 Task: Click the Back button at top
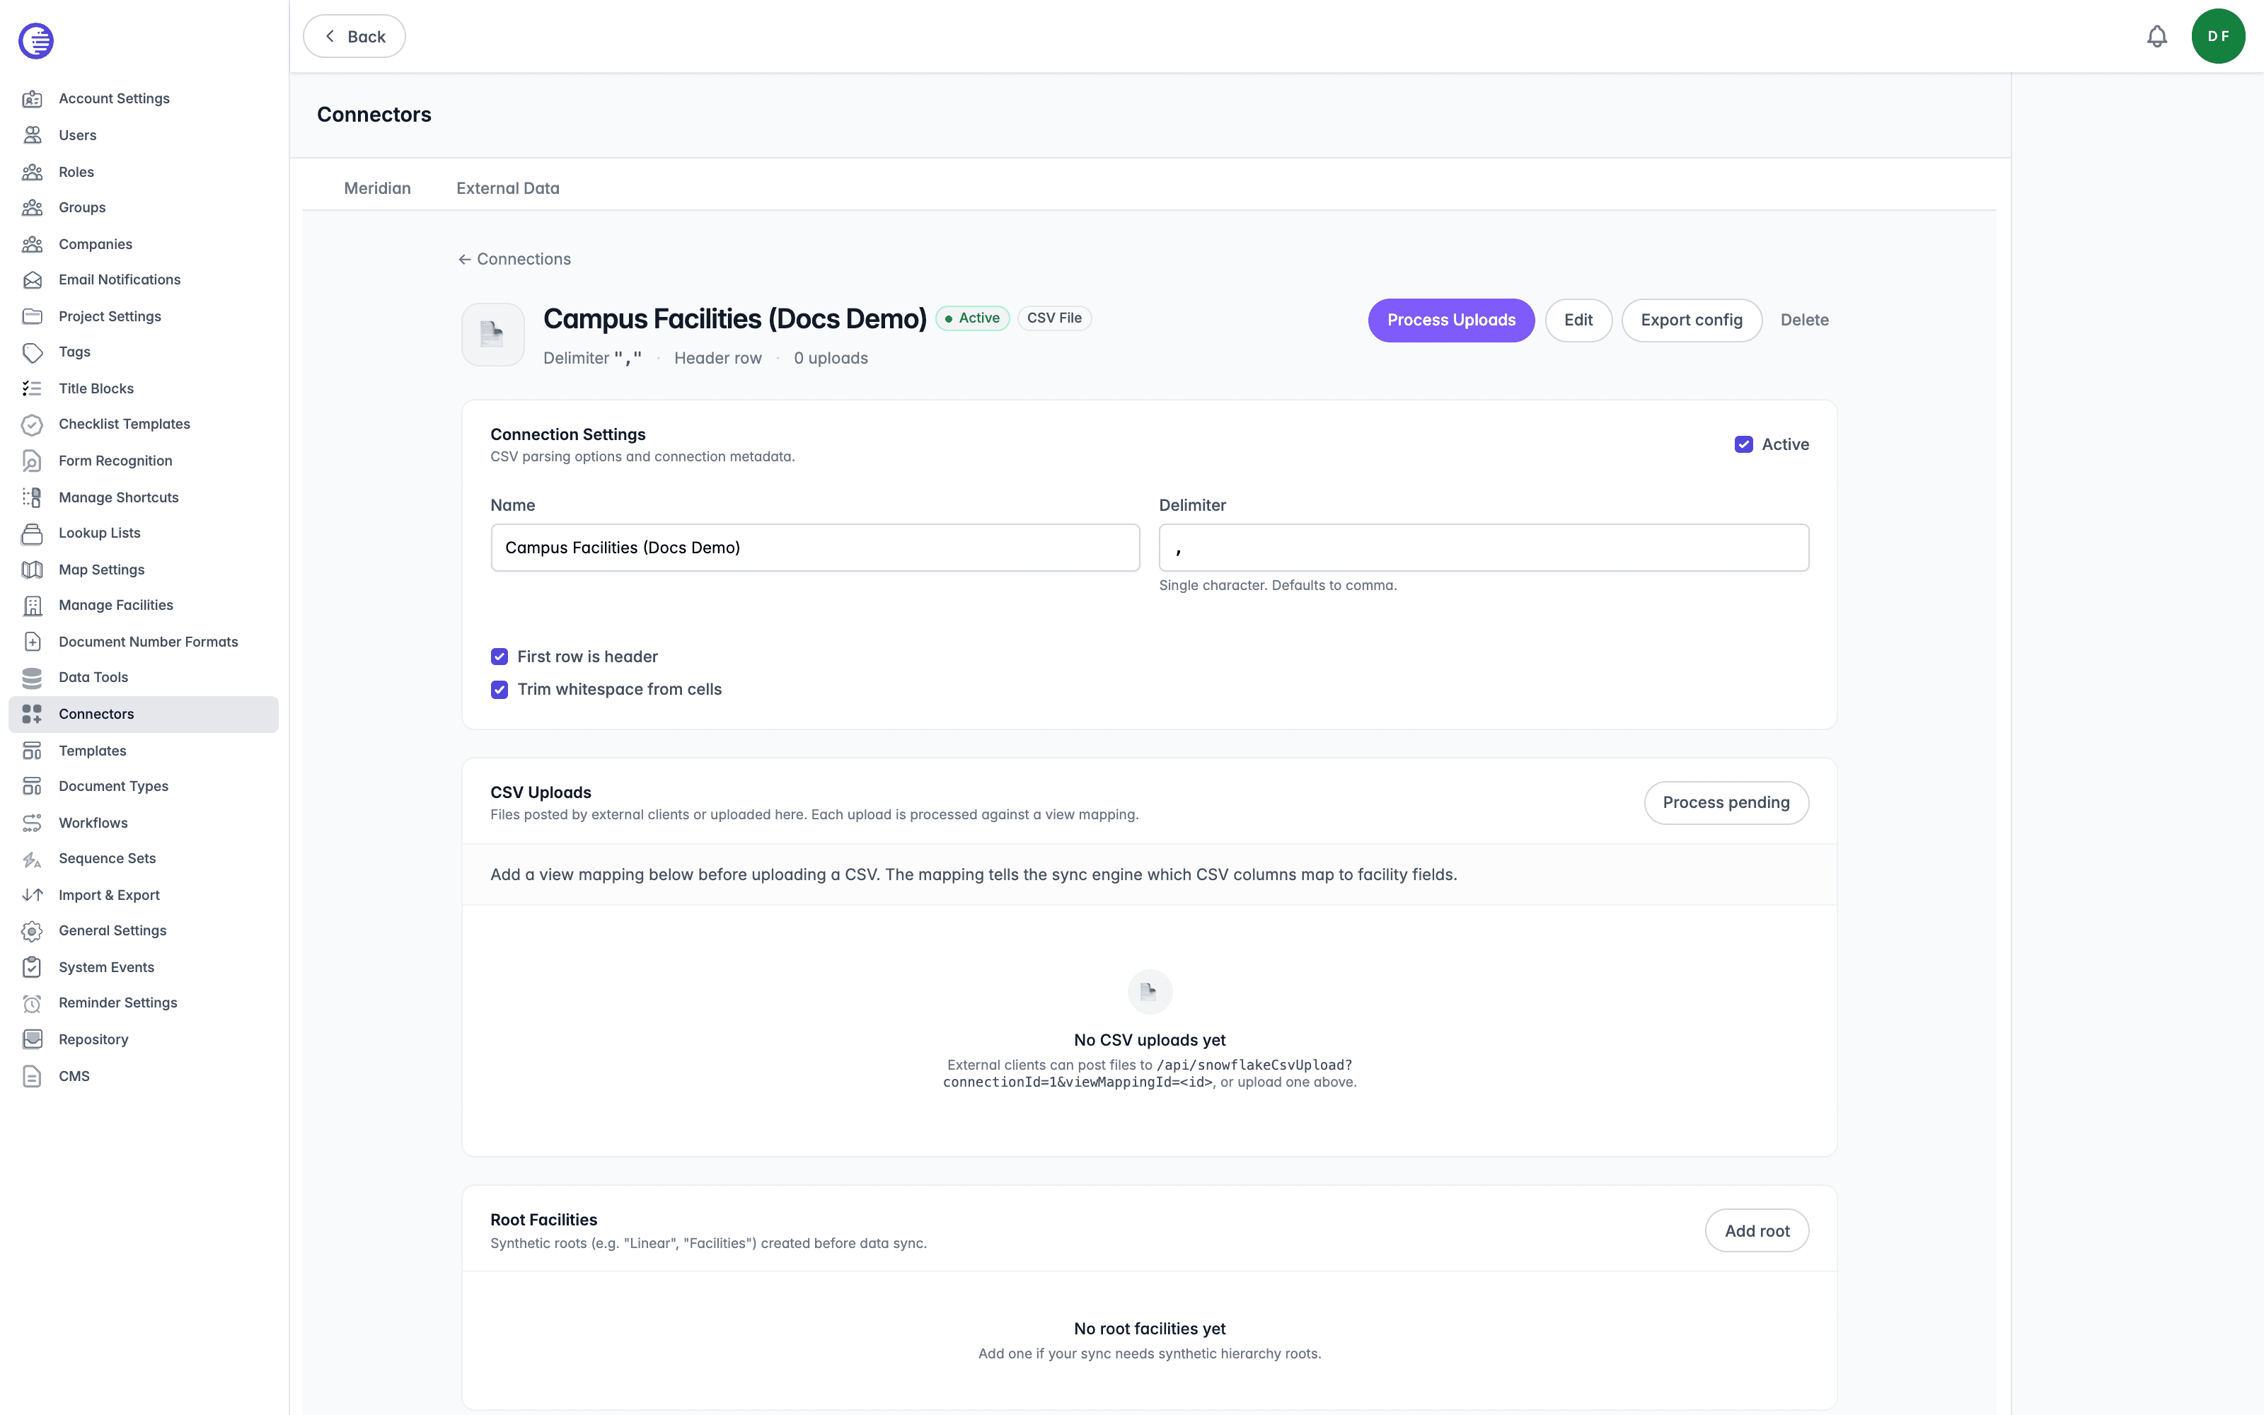pyautogui.click(x=354, y=37)
